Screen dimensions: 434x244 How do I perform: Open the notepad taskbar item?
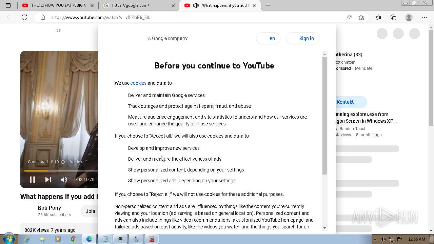[105, 239]
